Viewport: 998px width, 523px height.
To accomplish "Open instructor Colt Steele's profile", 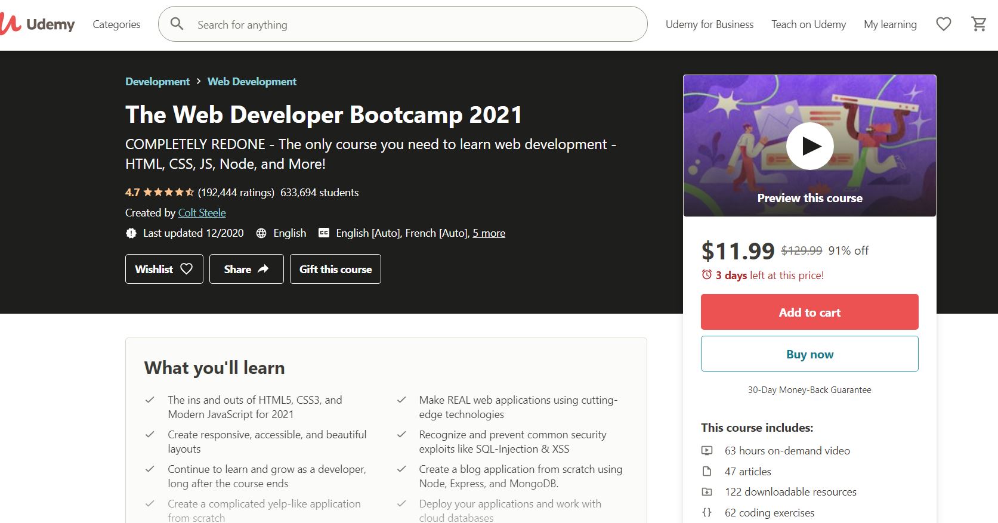I will [202, 213].
